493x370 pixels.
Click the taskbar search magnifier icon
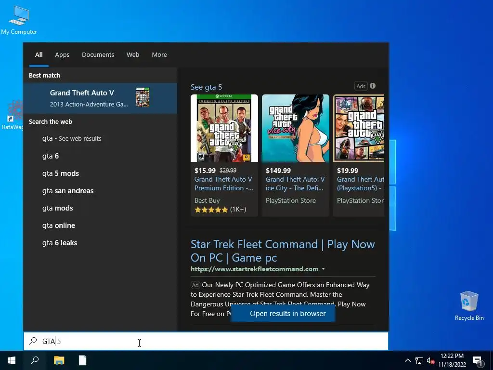pyautogui.click(x=35, y=360)
